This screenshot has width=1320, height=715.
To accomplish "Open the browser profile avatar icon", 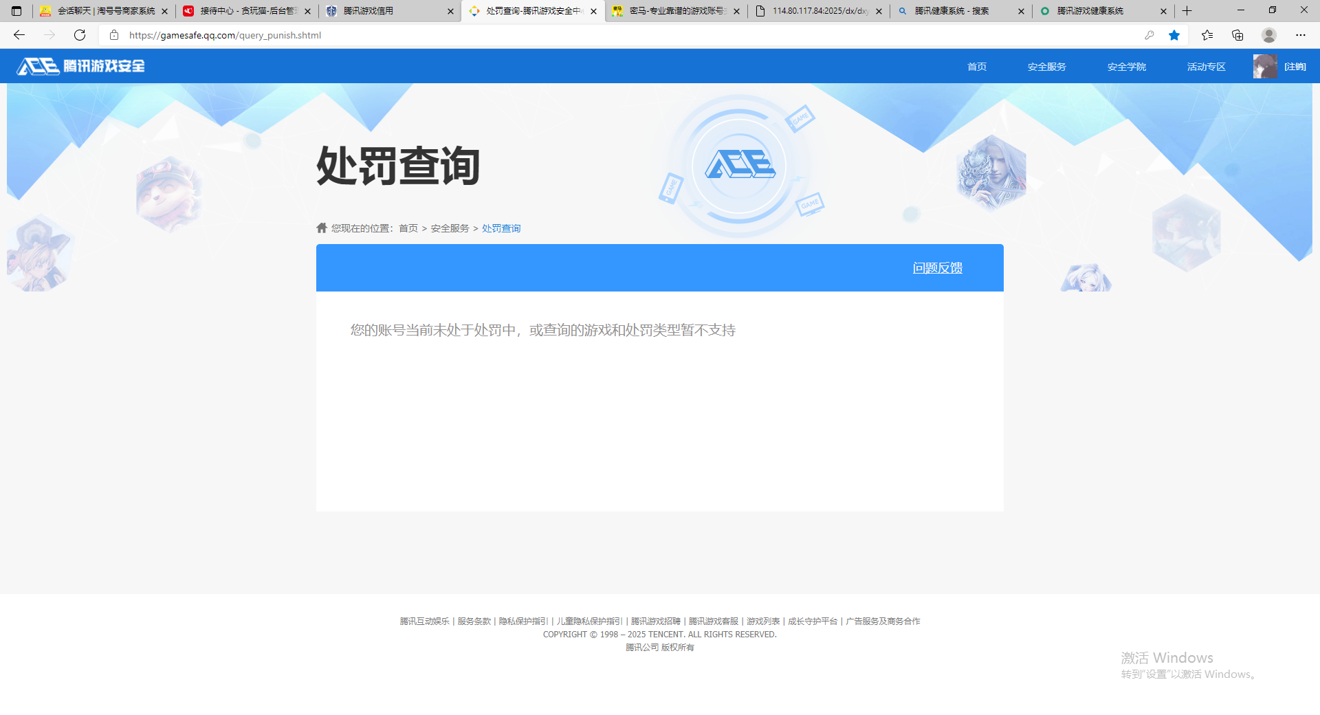I will tap(1269, 35).
